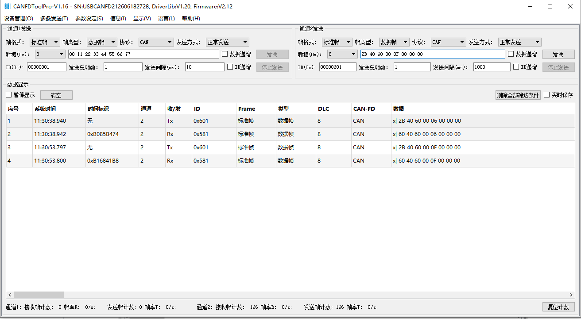Click the Frame column header
The width and height of the screenshot is (581, 319).
click(x=256, y=109)
